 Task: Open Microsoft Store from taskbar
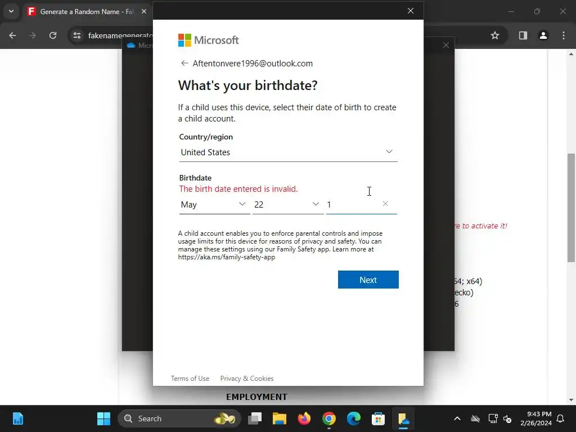378,418
